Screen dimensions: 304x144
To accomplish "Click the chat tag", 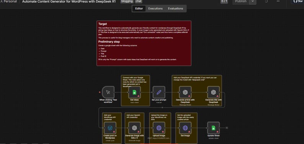I will point(139,2).
